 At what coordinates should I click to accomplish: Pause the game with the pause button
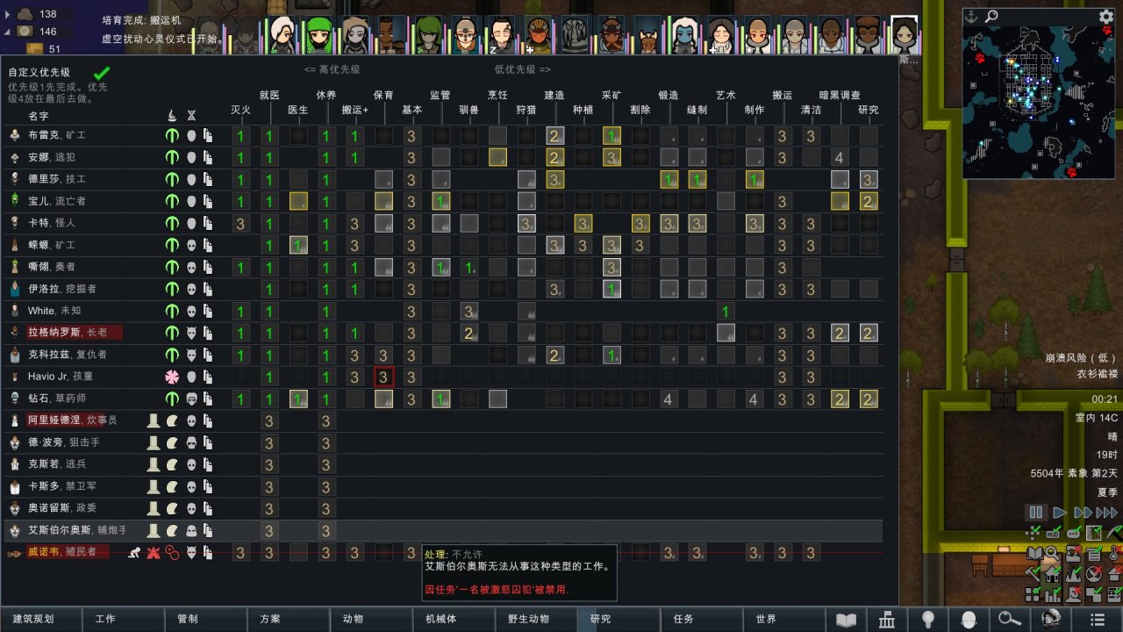point(1036,512)
